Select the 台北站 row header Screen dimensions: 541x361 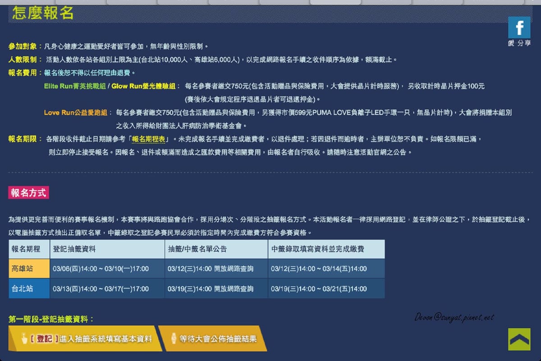28,288
